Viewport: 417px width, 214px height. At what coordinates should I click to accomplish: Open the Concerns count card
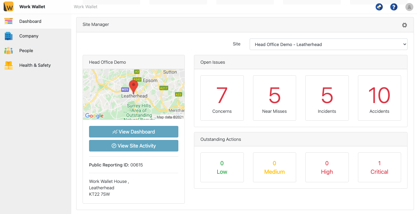click(x=222, y=98)
